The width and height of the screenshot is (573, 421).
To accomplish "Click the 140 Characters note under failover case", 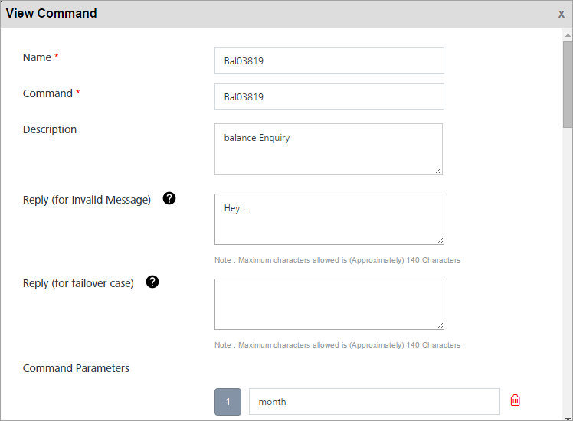I will 337,345.
